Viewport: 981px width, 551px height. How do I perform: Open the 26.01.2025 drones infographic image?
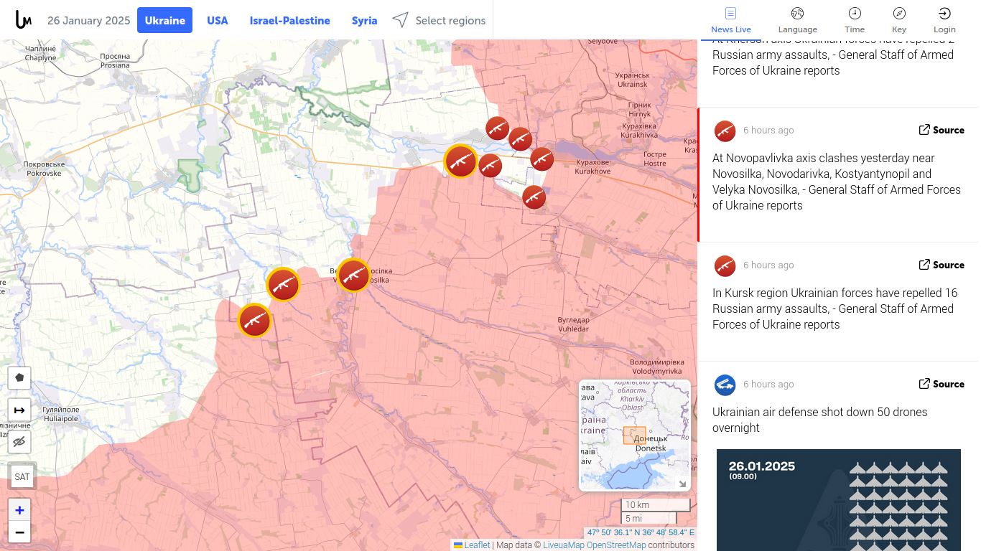click(839, 500)
